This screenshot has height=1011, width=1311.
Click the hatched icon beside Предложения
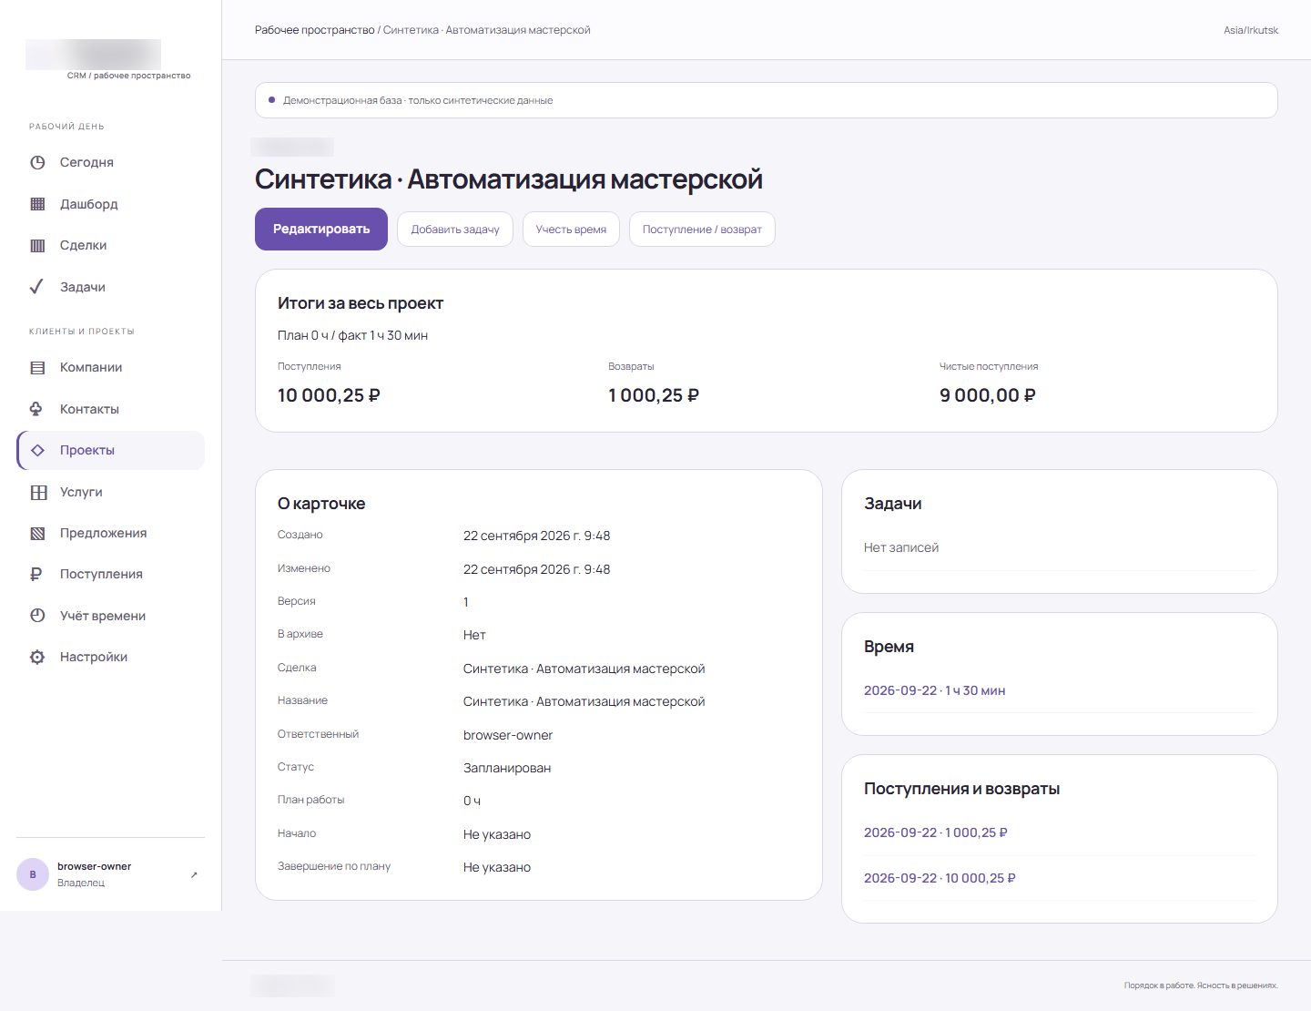coord(37,533)
